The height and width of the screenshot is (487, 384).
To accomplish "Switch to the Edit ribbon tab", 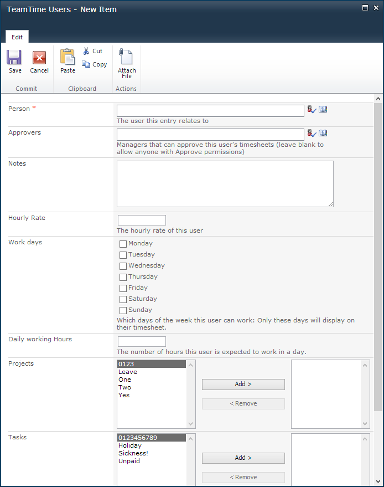I will 17,37.
